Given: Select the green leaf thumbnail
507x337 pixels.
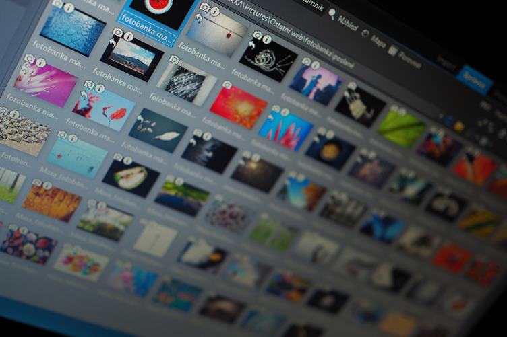Looking at the screenshot, I should [401, 129].
